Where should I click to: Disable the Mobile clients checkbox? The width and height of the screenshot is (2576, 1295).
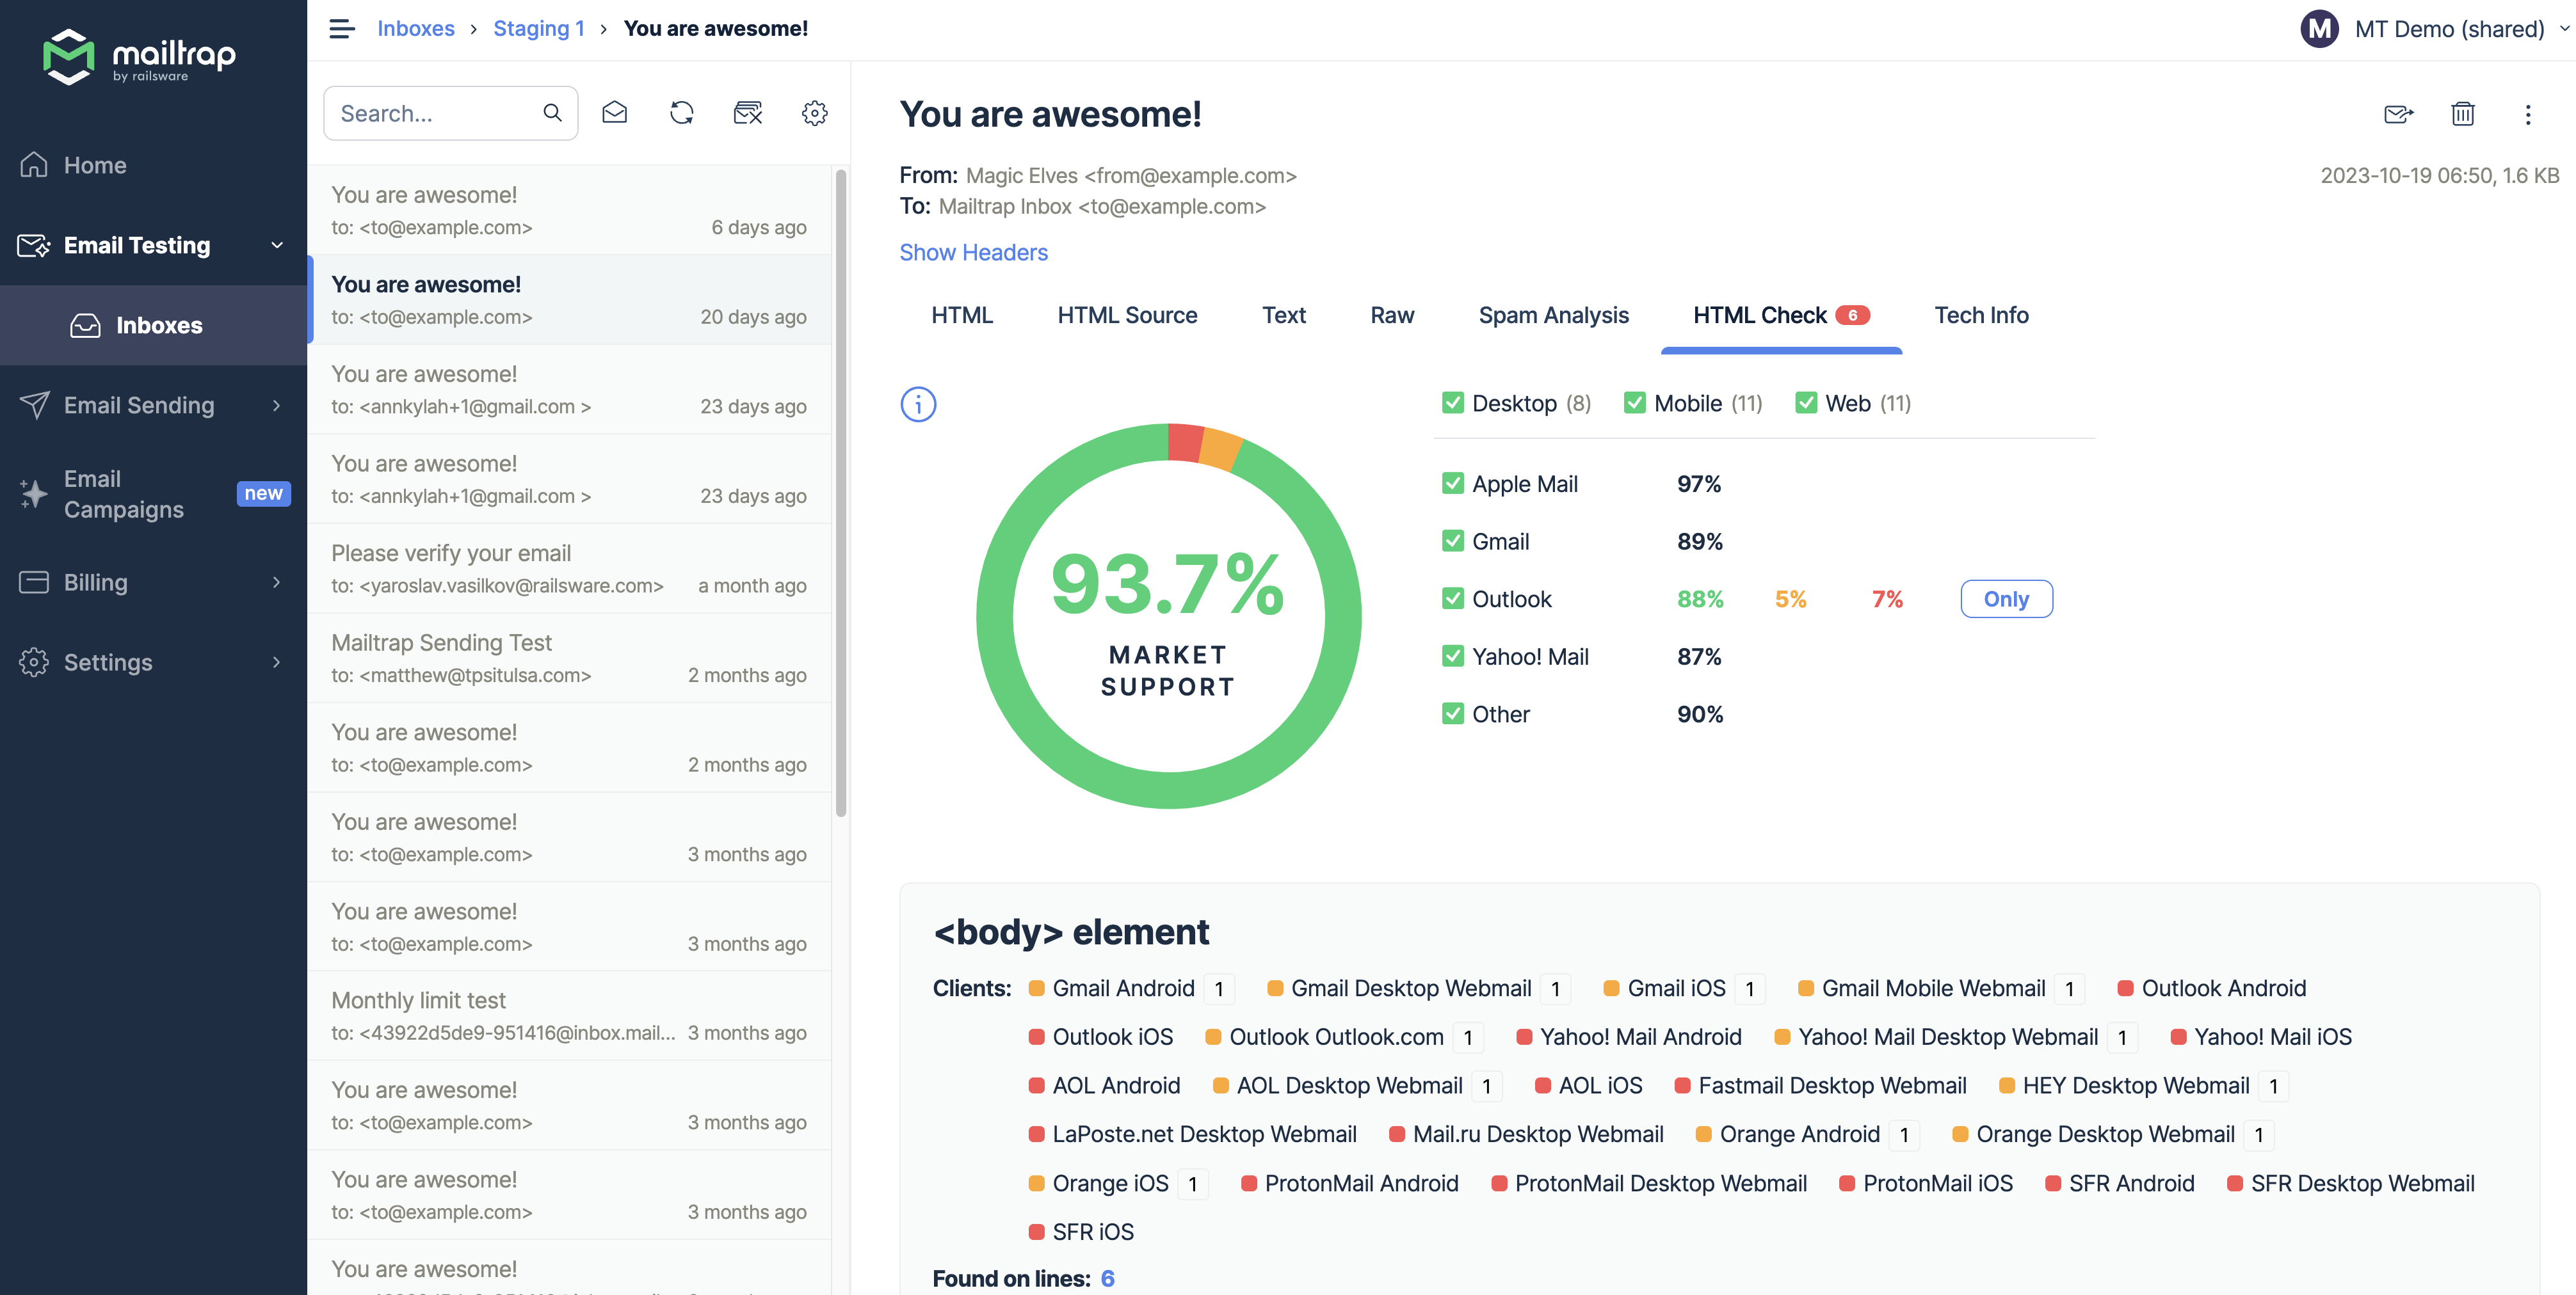coord(1635,402)
